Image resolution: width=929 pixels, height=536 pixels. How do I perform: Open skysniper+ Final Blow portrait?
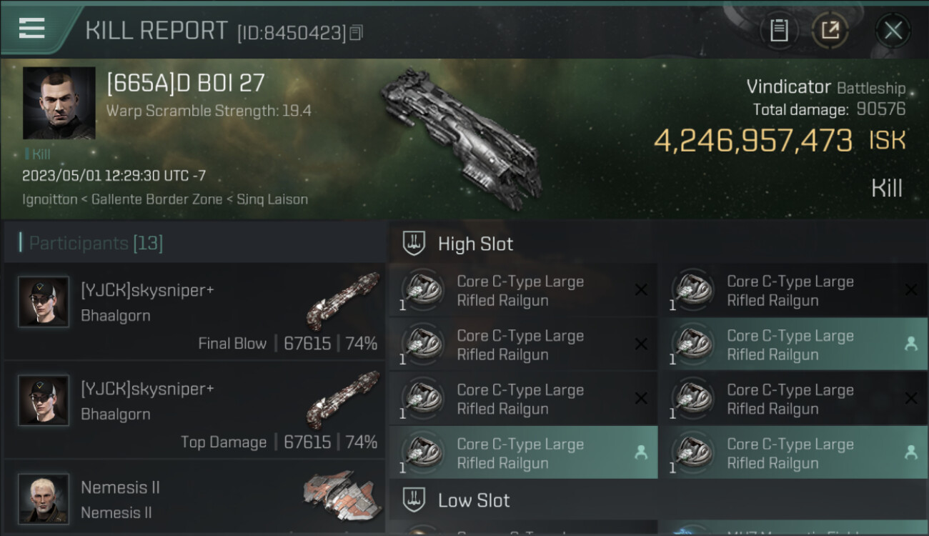coord(44,302)
